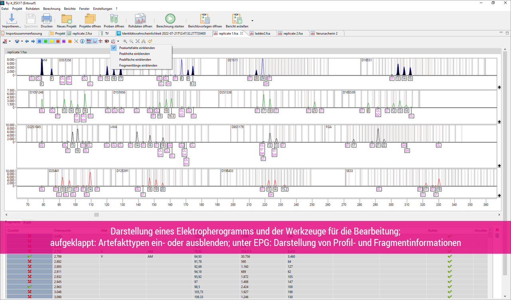
Task: Toggle the red dye channel button
Action: coord(57,41)
